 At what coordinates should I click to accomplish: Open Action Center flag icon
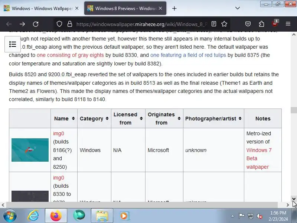(241, 216)
